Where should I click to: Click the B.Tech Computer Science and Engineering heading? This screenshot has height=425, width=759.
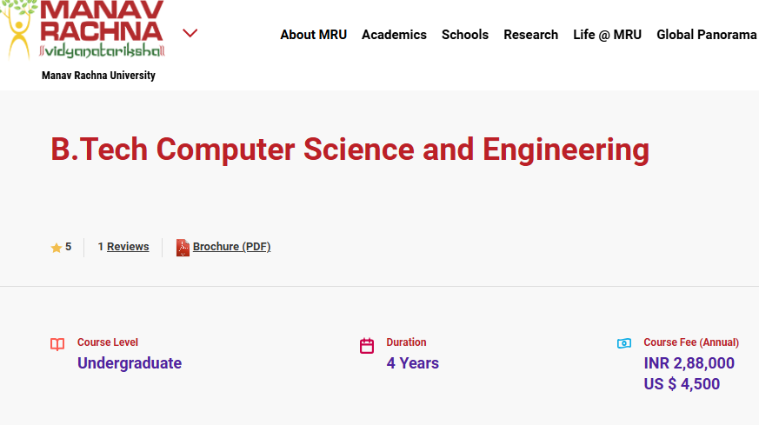350,149
